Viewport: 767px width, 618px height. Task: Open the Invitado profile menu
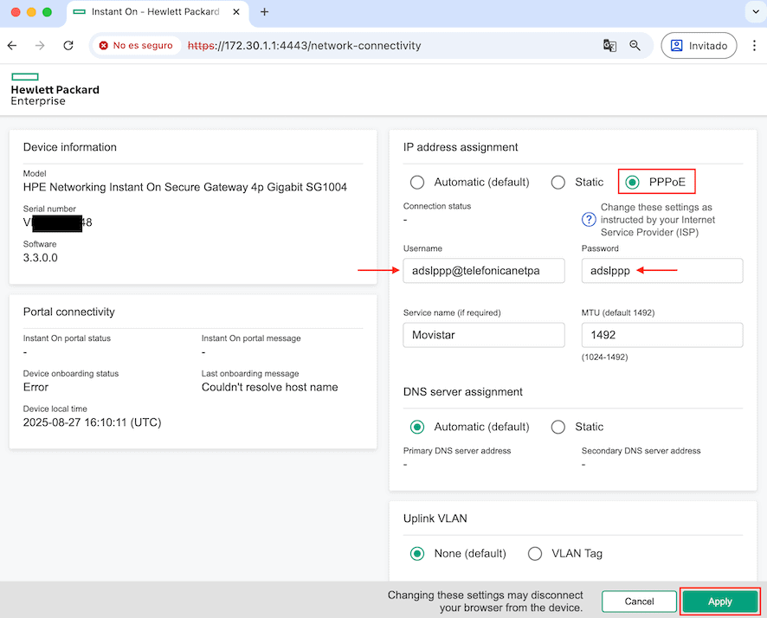pos(699,46)
